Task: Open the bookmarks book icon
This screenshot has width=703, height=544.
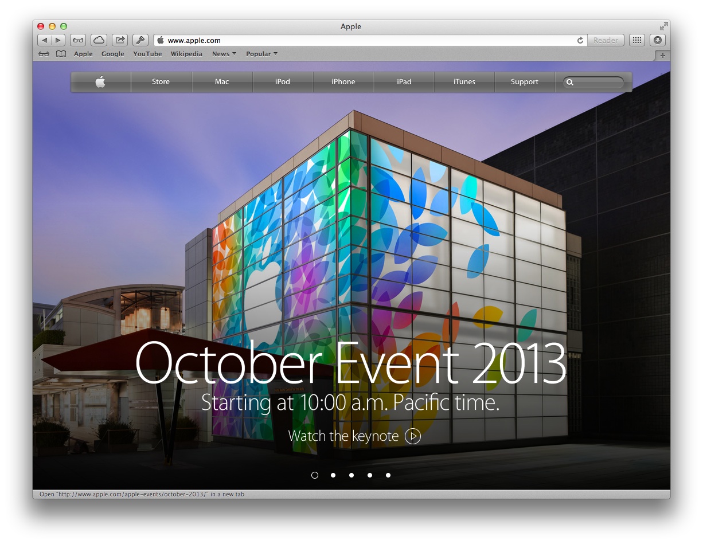Action: coord(61,54)
